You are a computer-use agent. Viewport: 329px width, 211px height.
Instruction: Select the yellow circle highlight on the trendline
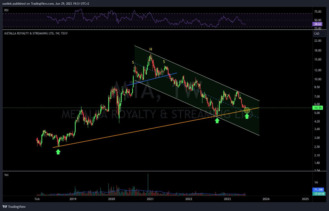click(x=247, y=110)
